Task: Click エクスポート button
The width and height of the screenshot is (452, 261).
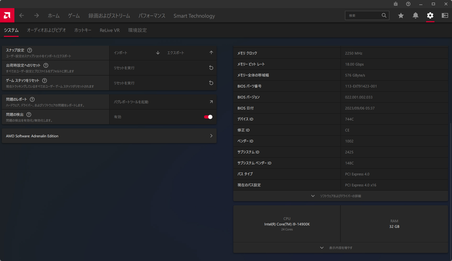Action: click(190, 53)
